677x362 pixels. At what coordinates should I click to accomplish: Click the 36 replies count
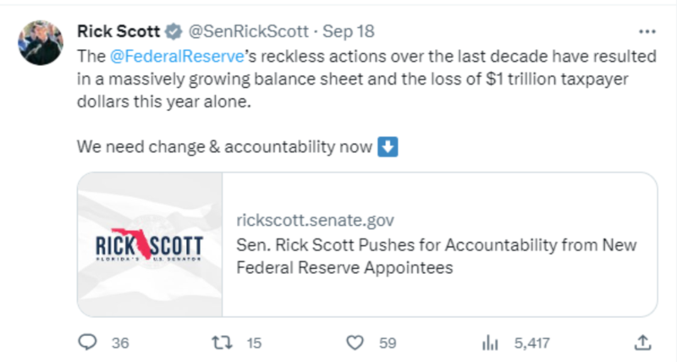tap(120, 343)
